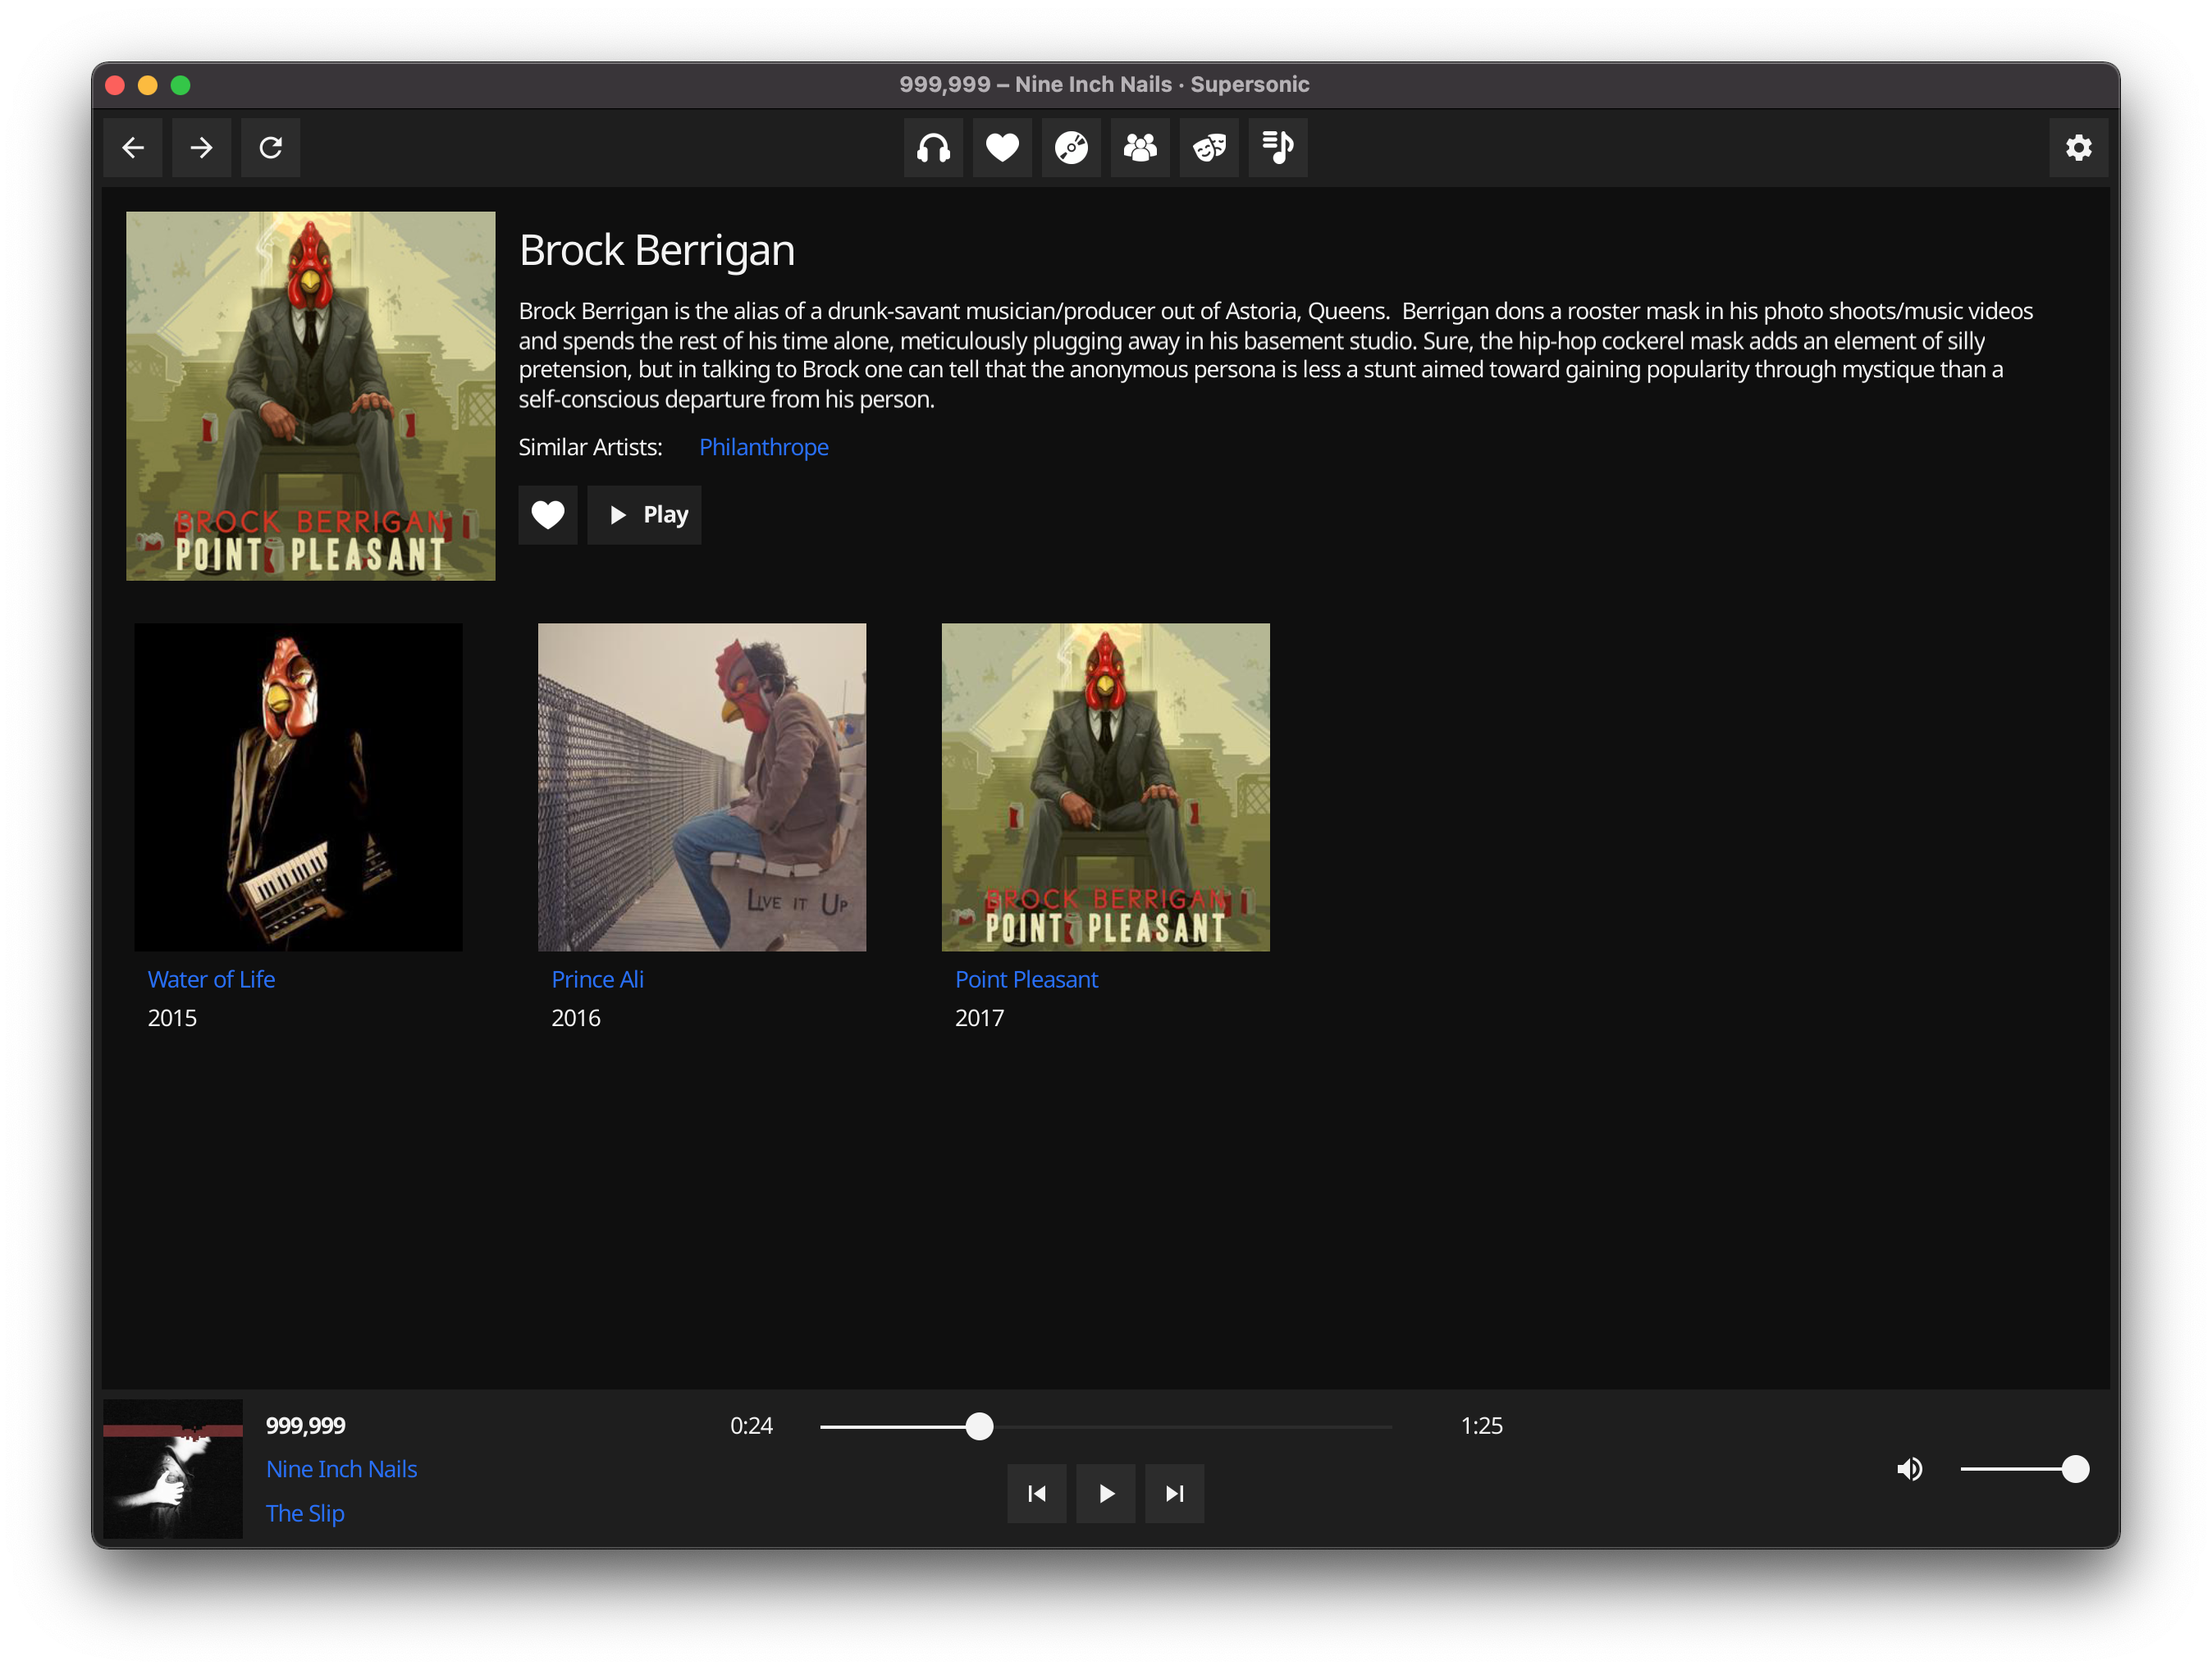Screen dimensions: 2212x1670
Task: Open the Point Pleasant album cover in grid
Action: (1105, 787)
